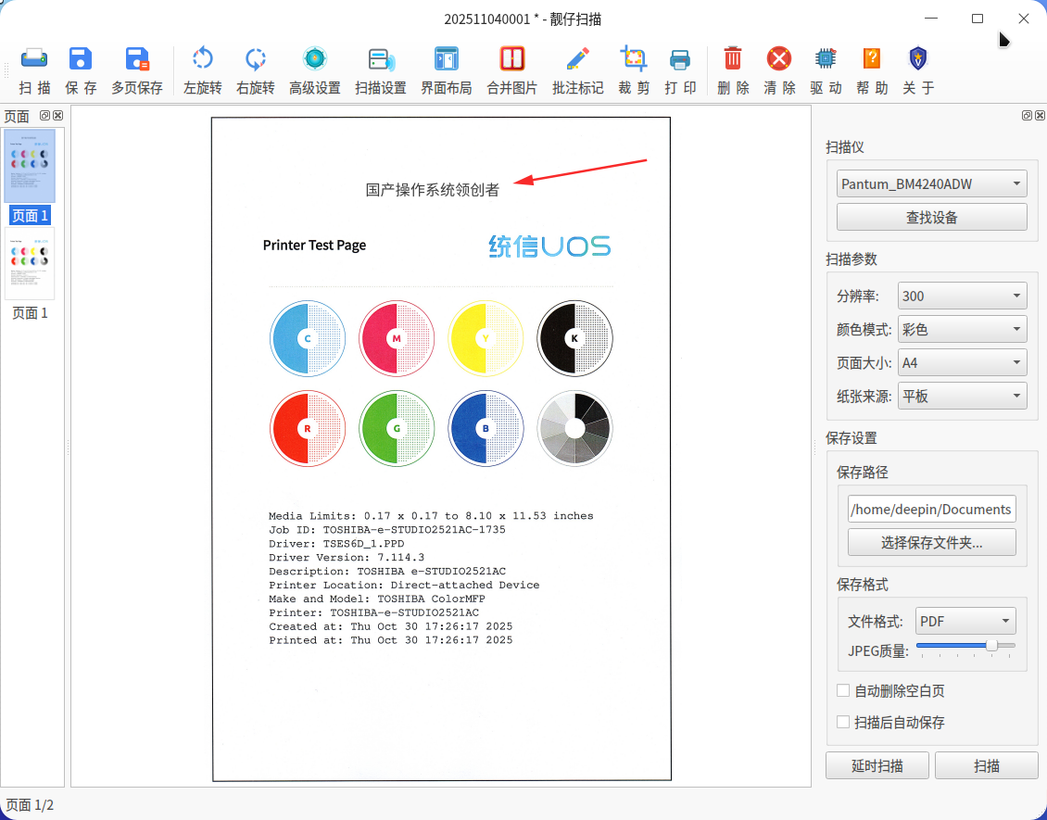Open advanced settings (高级设置)

tap(314, 70)
